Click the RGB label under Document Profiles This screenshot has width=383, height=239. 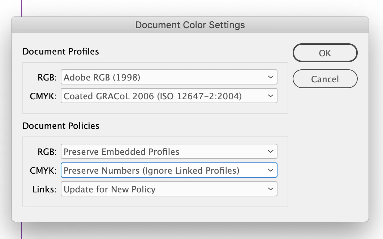[x=47, y=77]
